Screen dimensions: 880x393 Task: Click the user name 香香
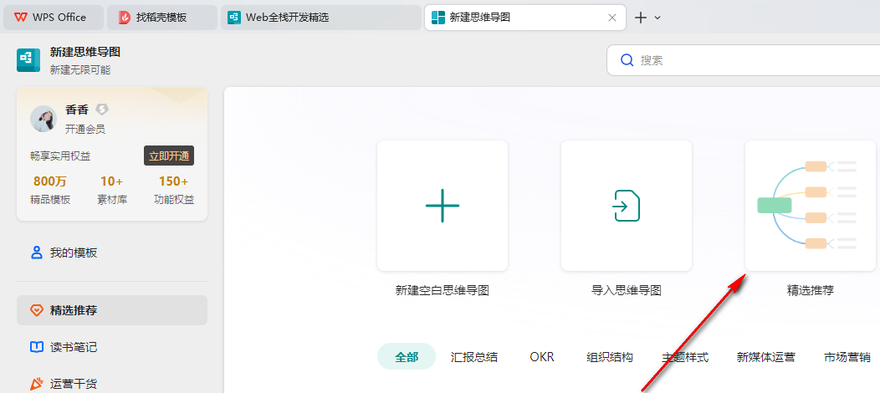[77, 110]
